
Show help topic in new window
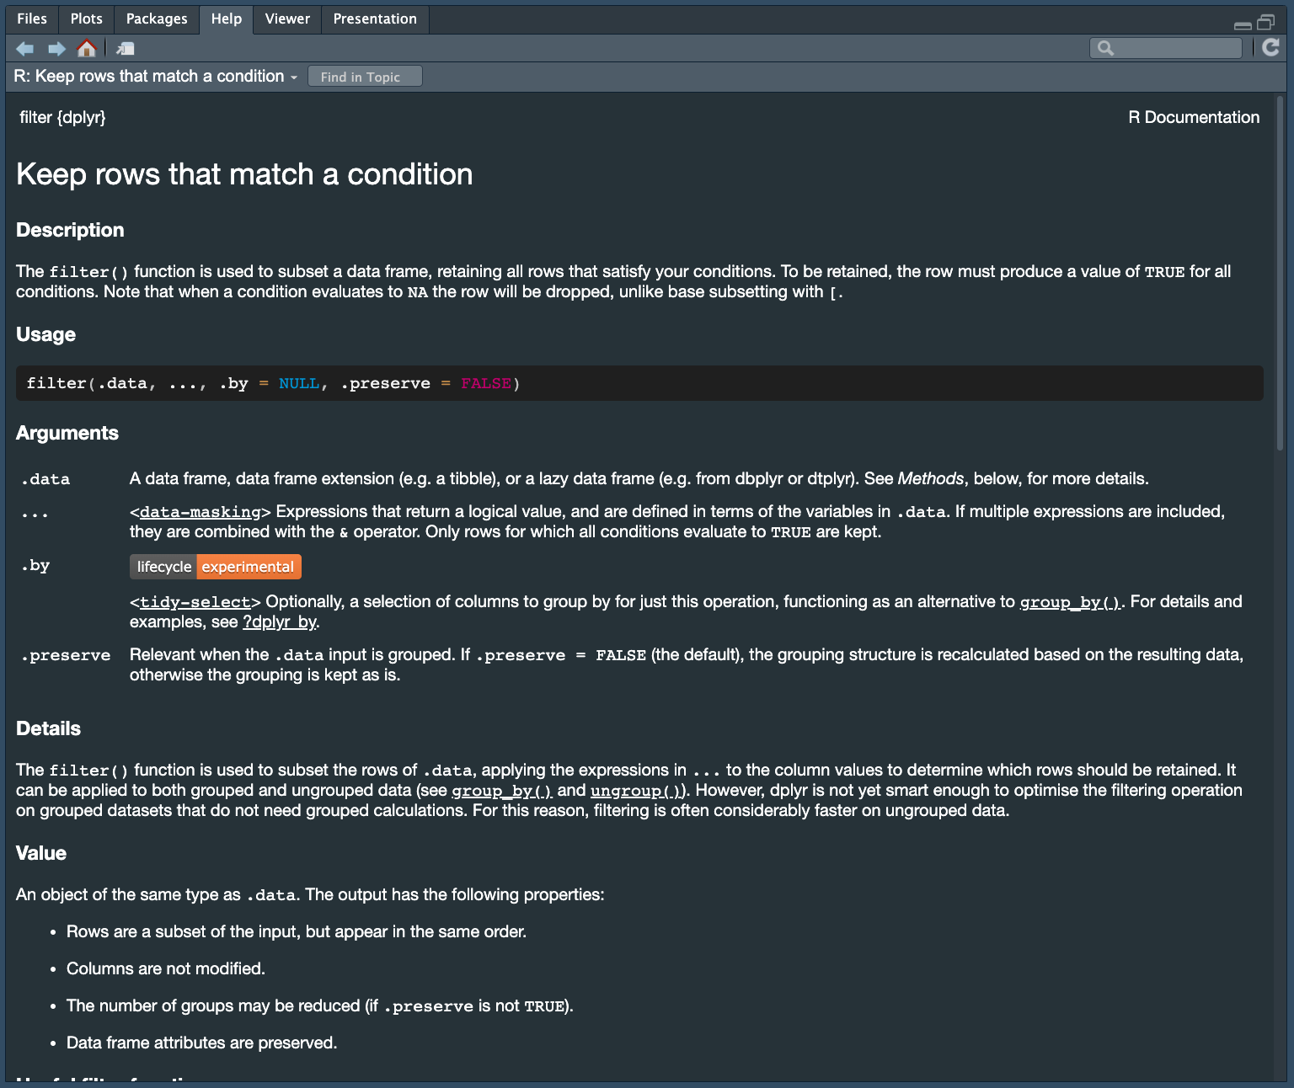click(x=126, y=49)
